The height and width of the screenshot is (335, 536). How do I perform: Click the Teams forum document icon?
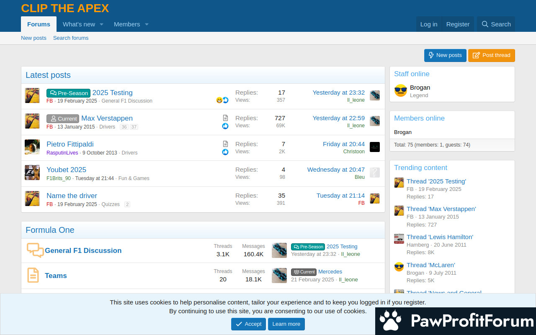33,276
